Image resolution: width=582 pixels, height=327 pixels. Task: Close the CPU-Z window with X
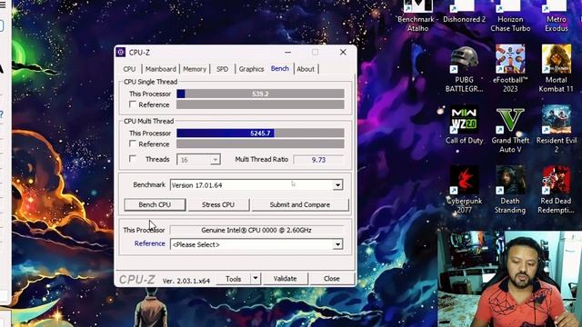point(343,53)
